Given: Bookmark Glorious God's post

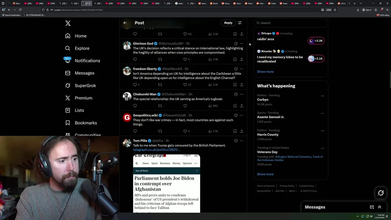Looking at the screenshot, I should pyautogui.click(x=235, y=59).
